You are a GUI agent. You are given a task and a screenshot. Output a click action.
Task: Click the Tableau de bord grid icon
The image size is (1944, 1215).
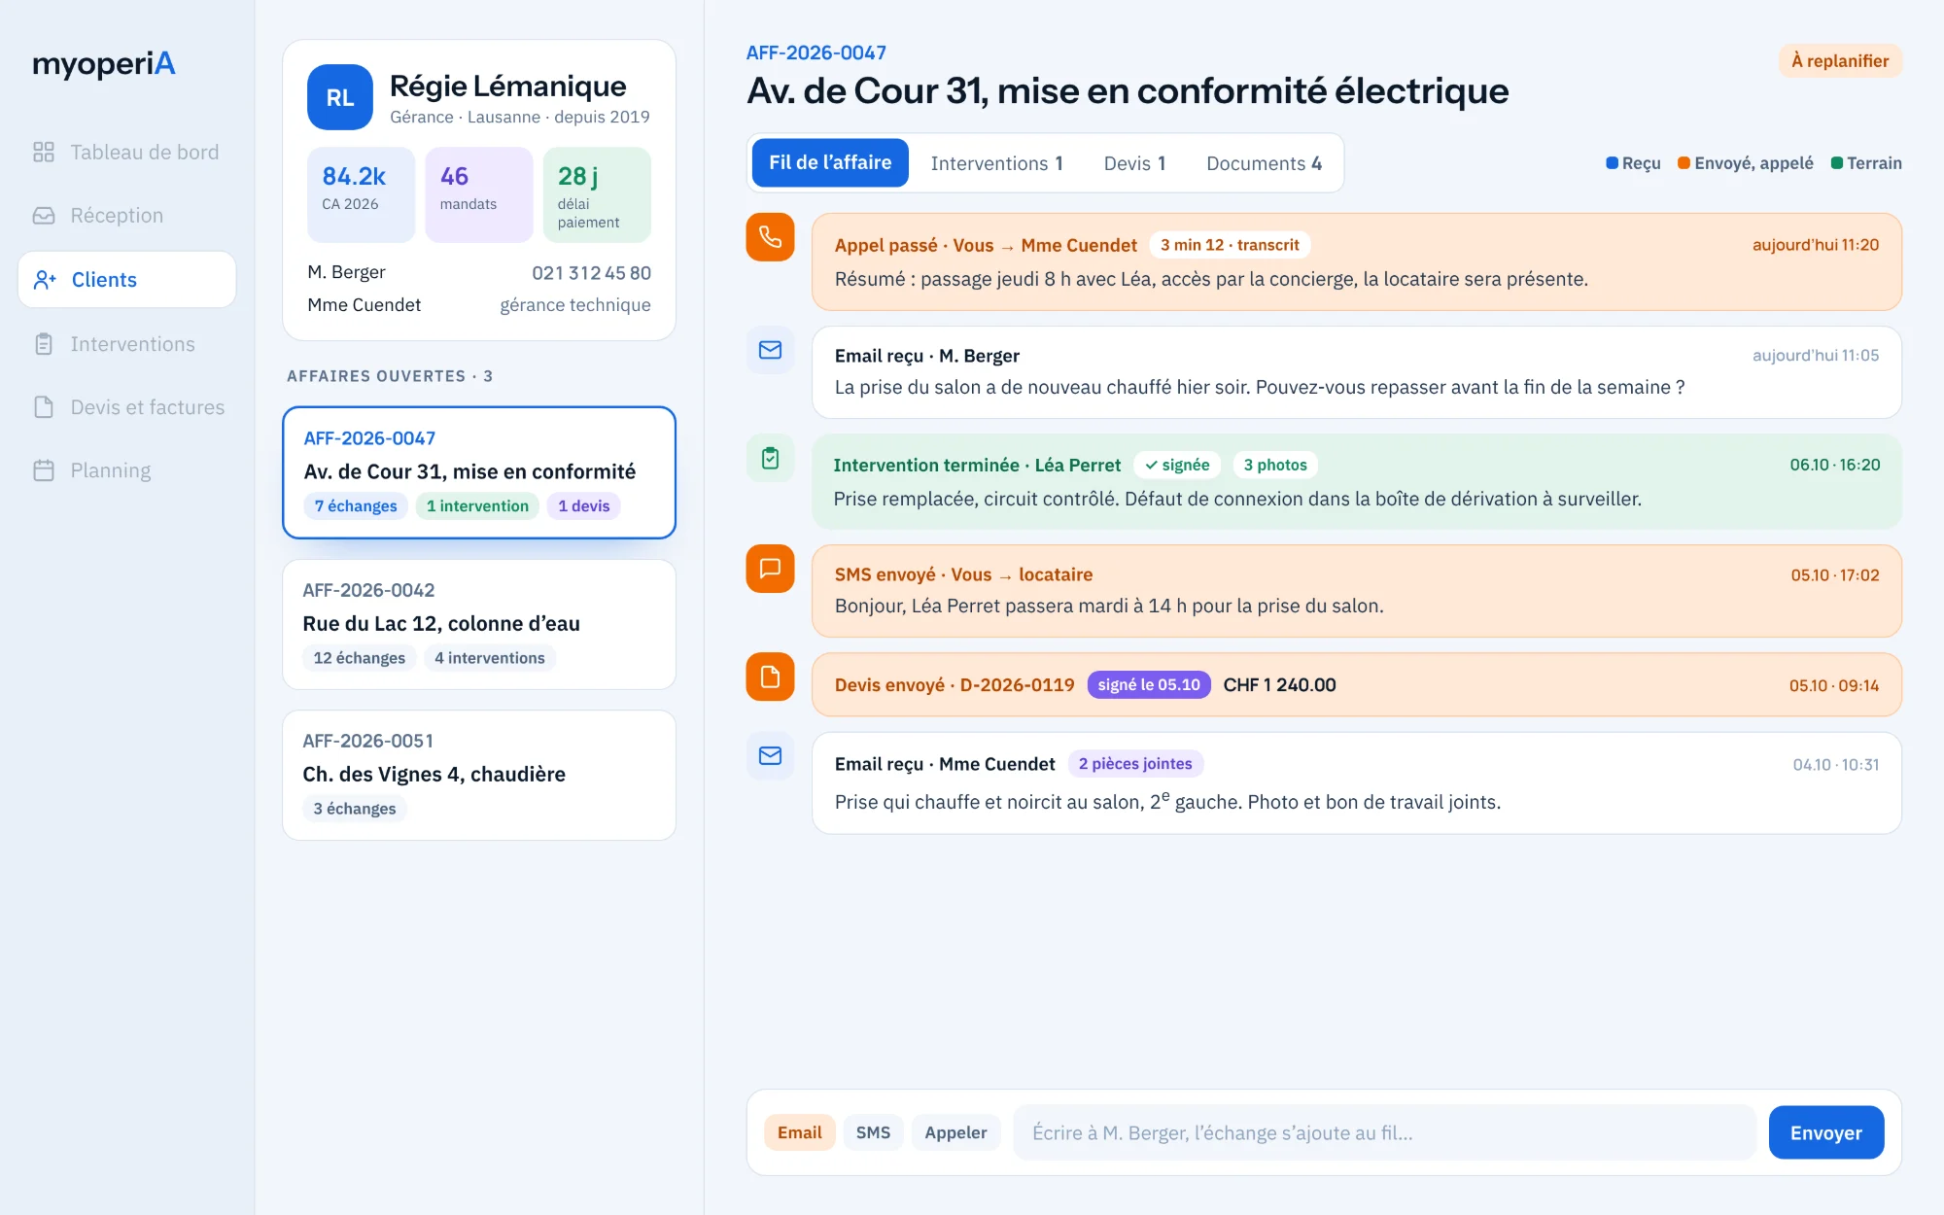(44, 152)
